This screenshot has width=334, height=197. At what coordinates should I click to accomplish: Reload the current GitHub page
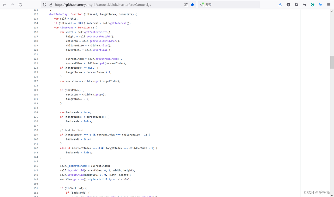(x=20, y=5)
